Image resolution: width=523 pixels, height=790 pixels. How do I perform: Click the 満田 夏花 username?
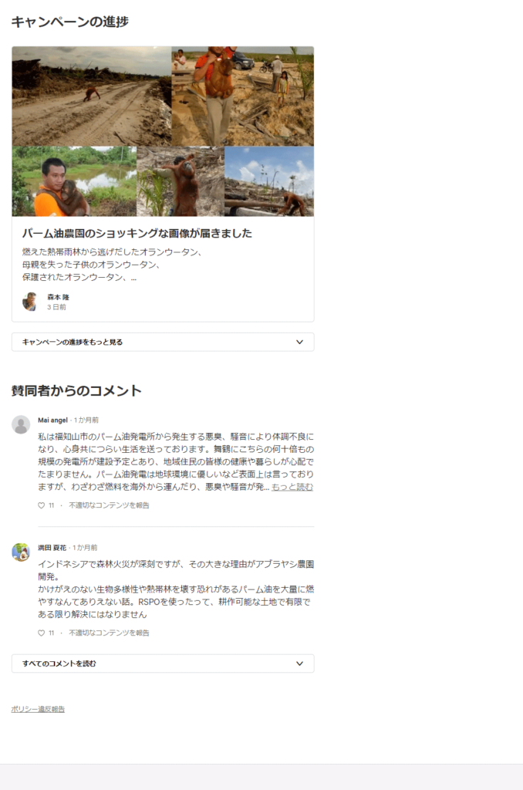tap(52, 548)
